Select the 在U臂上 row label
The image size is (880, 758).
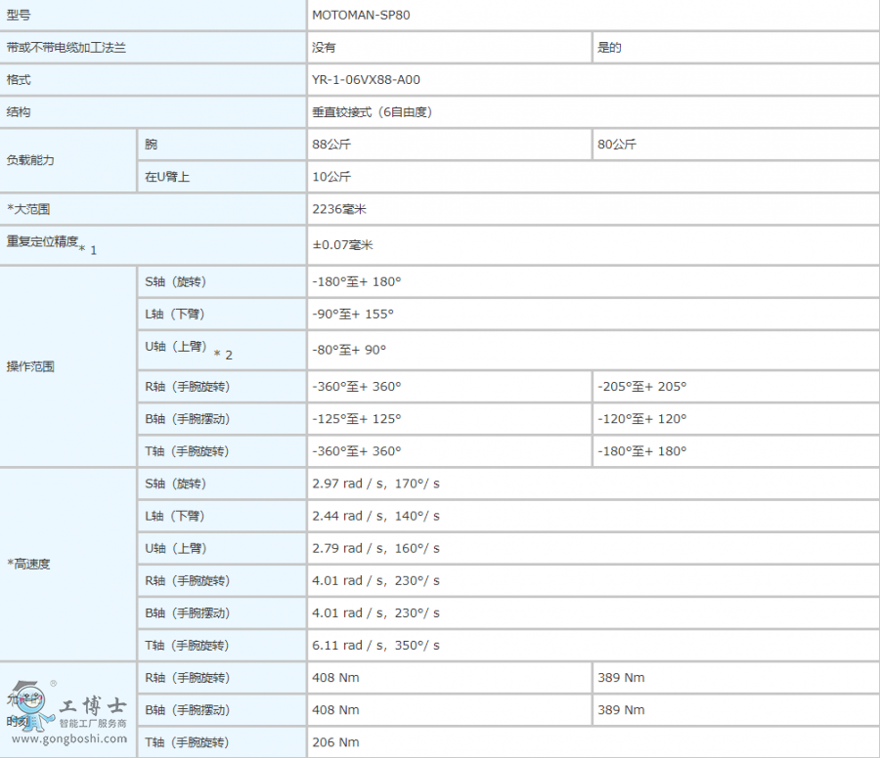coord(167,177)
